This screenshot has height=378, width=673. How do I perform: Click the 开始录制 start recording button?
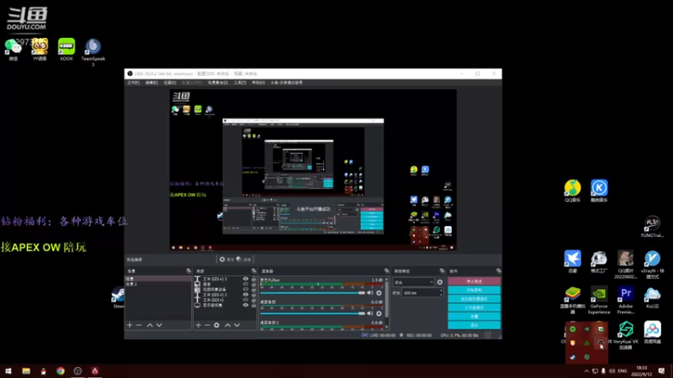coord(474,290)
